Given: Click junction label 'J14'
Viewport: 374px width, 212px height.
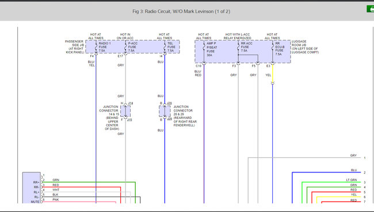Looking at the screenshot, I should 131,103.
